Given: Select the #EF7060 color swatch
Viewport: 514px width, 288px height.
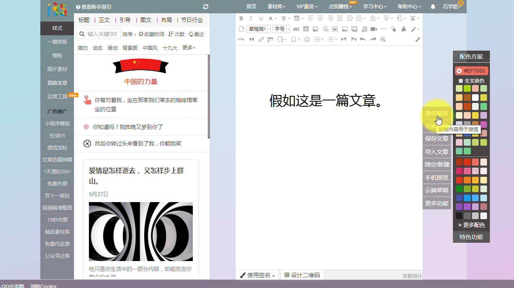Looking at the screenshot, I should pyautogui.click(x=471, y=71).
